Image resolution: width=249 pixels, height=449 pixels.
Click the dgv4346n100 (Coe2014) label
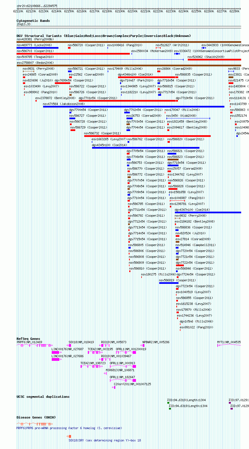tap(135, 74)
